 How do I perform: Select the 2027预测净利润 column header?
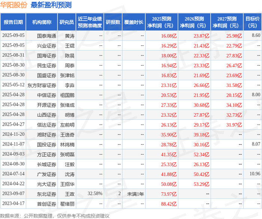[227, 22]
